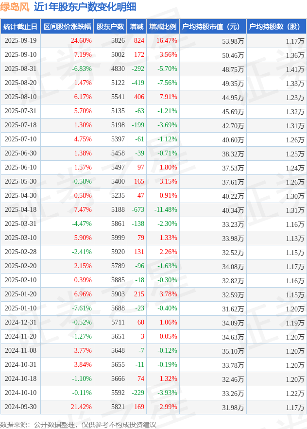Viewport: 307px width, 429px height.
Task: Select the 2025-09-19 date cell
Action: point(20,40)
